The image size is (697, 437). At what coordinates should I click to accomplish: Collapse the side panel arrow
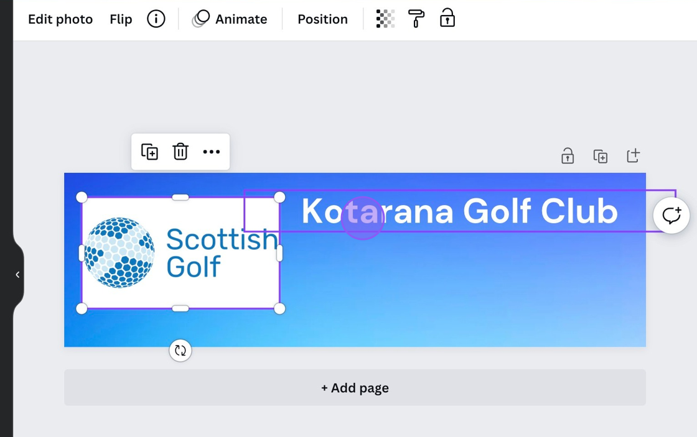pos(17,275)
